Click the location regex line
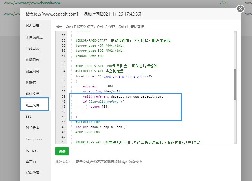The height and width of the screenshot is (181, 252). click(x=114, y=76)
